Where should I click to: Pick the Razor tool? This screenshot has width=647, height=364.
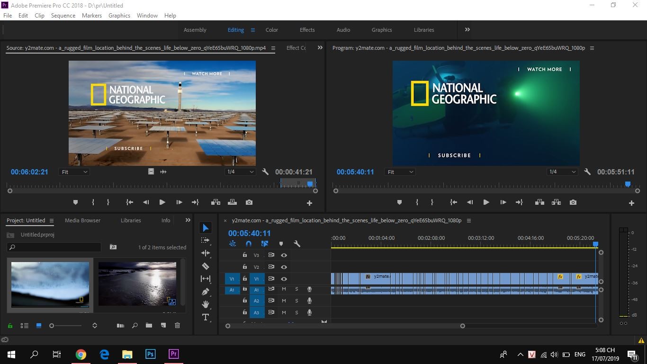206,266
